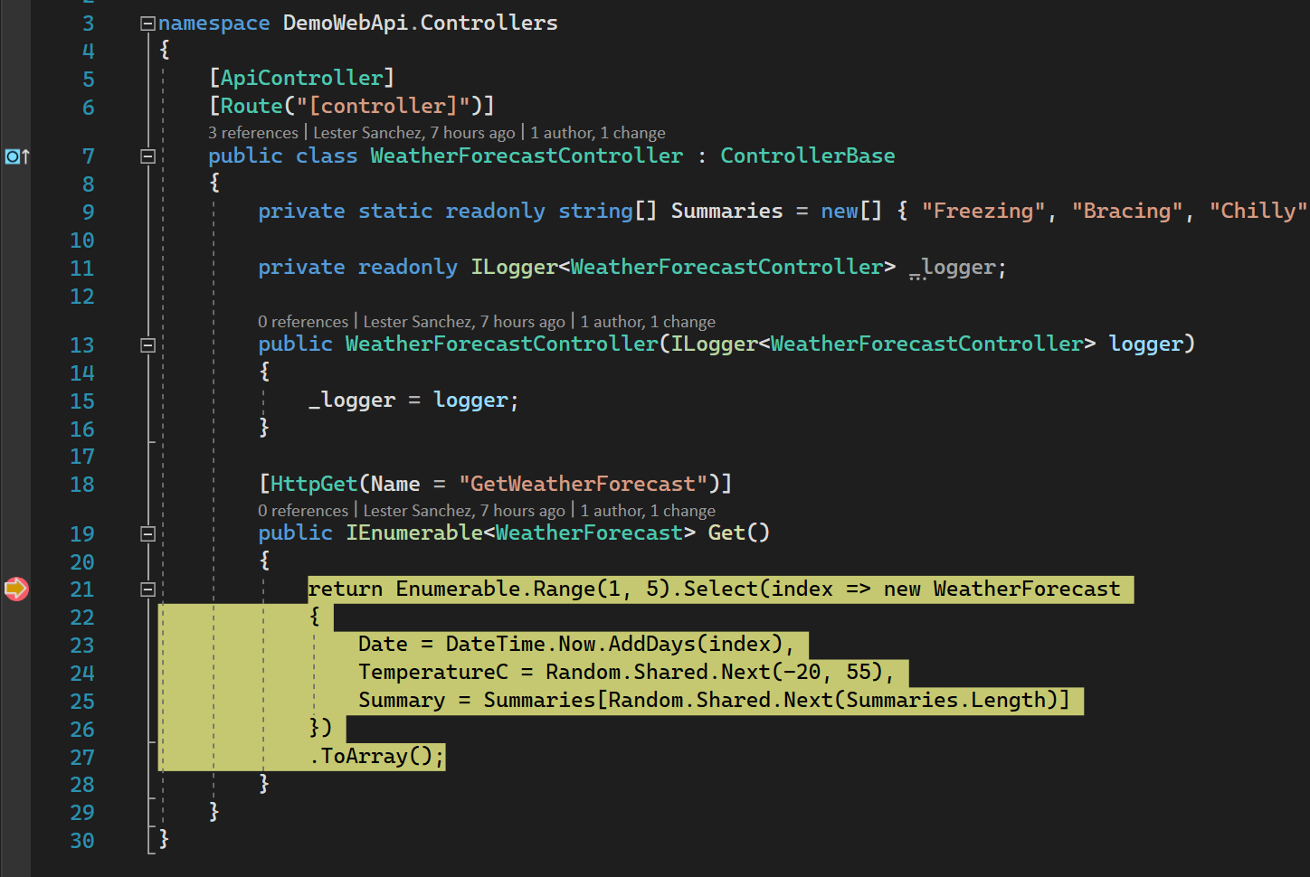The height and width of the screenshot is (877, 1310).
Task: Click the ControllerBase base class name
Action: (806, 156)
